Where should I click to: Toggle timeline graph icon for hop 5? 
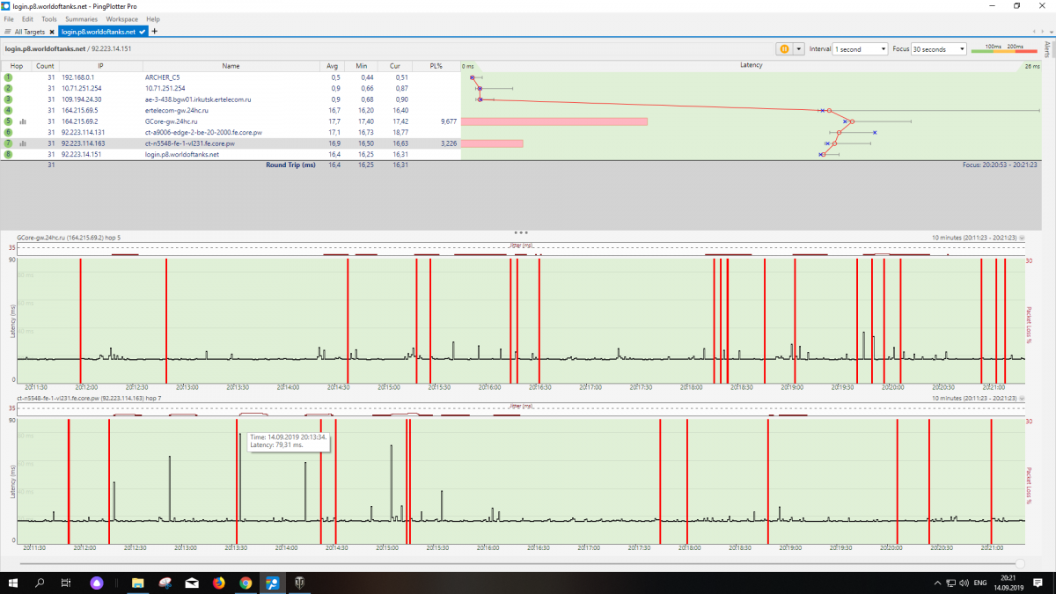pyautogui.click(x=23, y=121)
